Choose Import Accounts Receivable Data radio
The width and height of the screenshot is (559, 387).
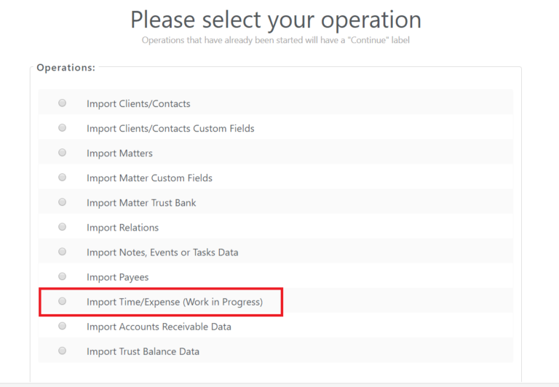(63, 326)
